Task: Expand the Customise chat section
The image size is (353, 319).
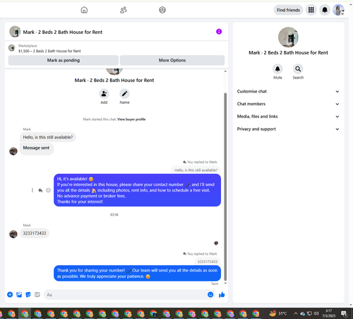Action: coord(288,91)
